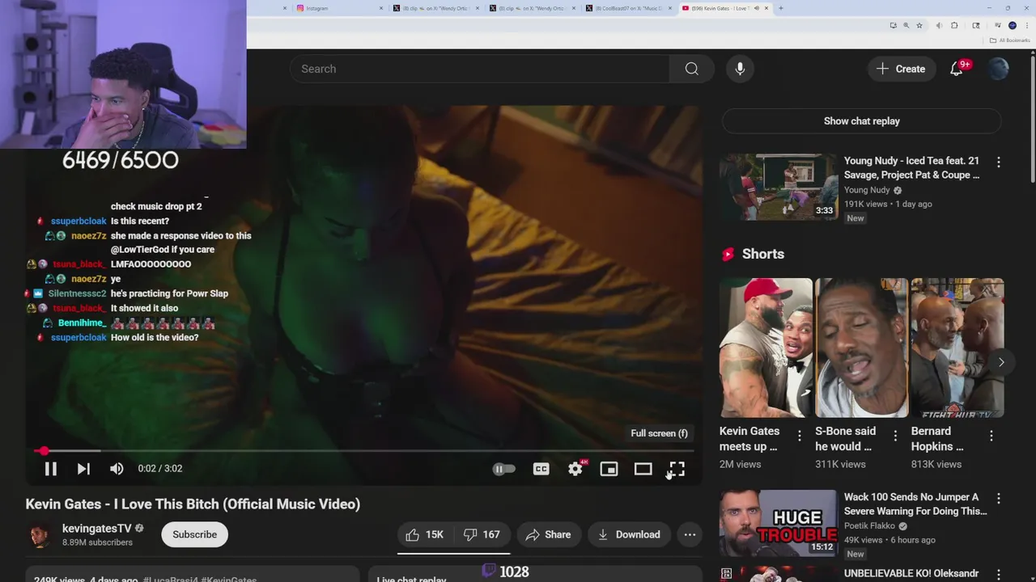Open the Young Nudy channel name link
Viewport: 1036px width, 582px height.
(867, 190)
